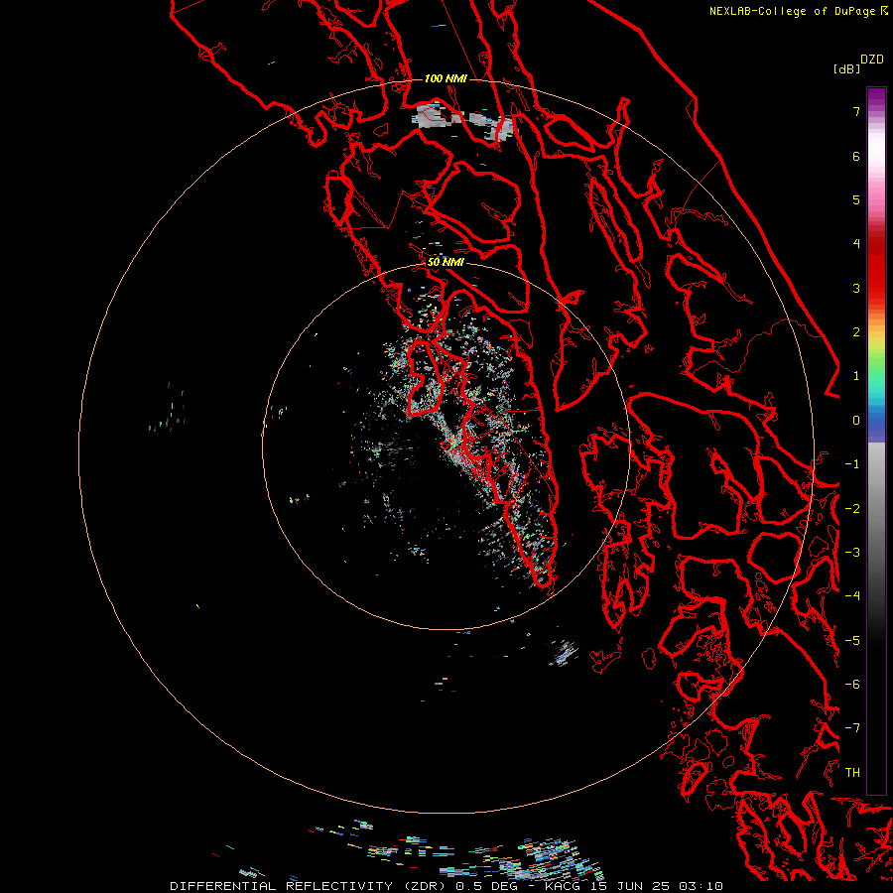Click the -5 value on the color scale

tap(852, 641)
